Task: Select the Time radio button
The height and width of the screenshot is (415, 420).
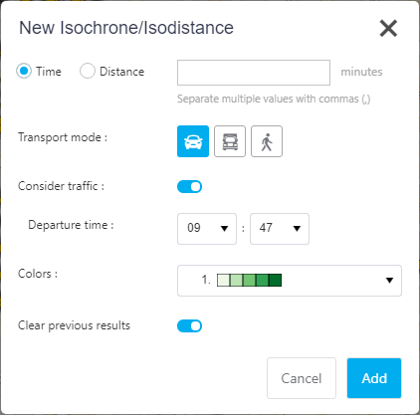Action: pyautogui.click(x=24, y=71)
